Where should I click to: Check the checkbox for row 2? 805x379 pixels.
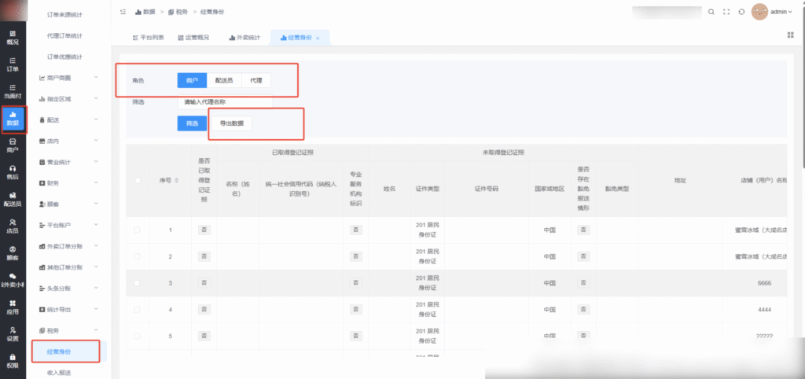pyautogui.click(x=137, y=256)
